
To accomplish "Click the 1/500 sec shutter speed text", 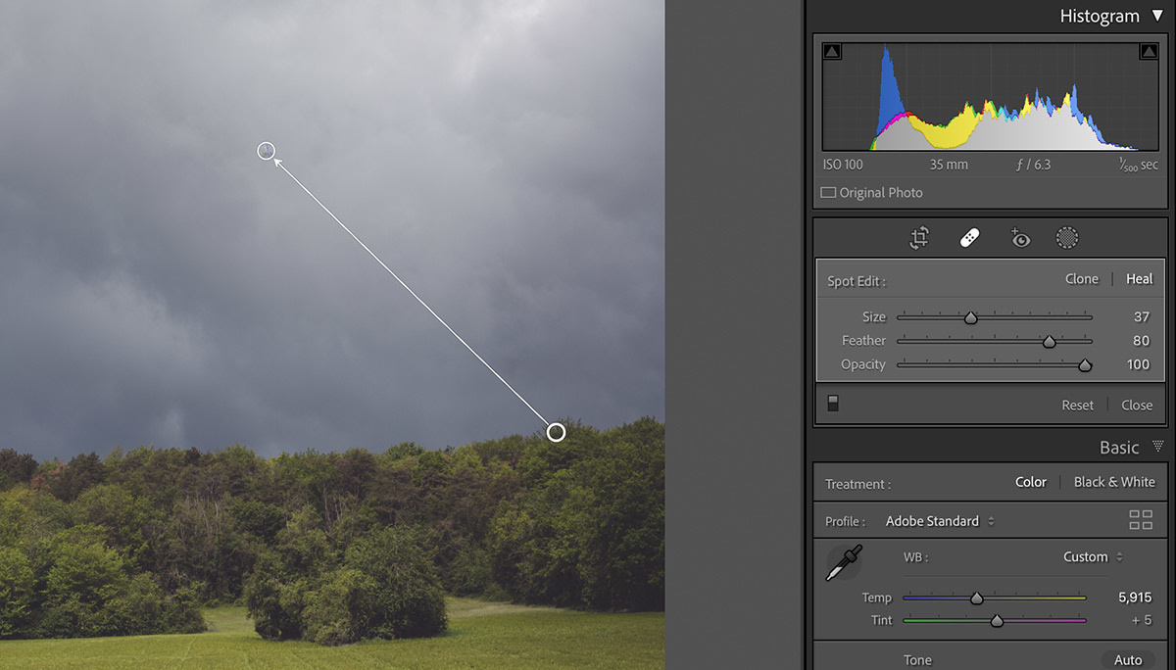I will (x=1138, y=165).
